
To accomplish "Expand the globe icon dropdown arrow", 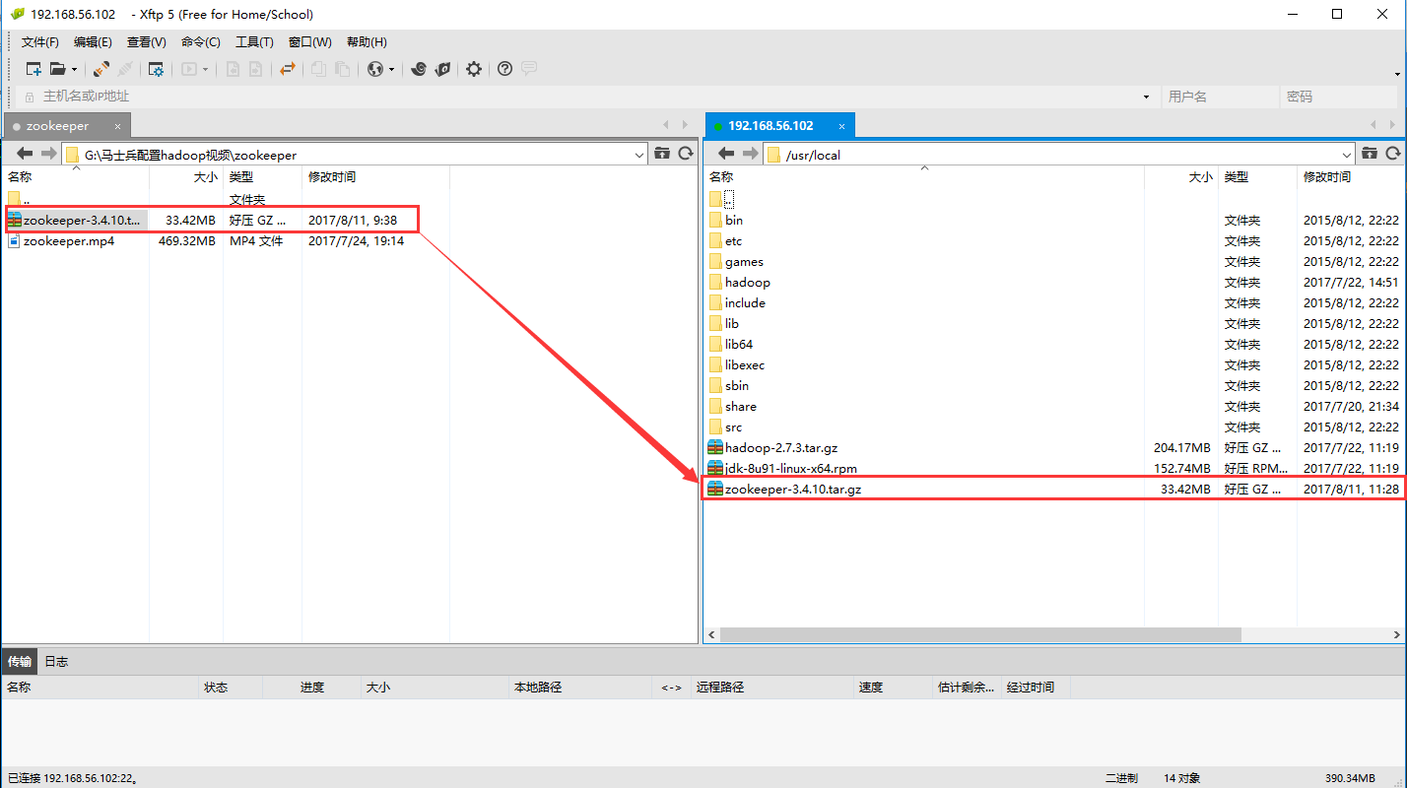I will coord(391,70).
